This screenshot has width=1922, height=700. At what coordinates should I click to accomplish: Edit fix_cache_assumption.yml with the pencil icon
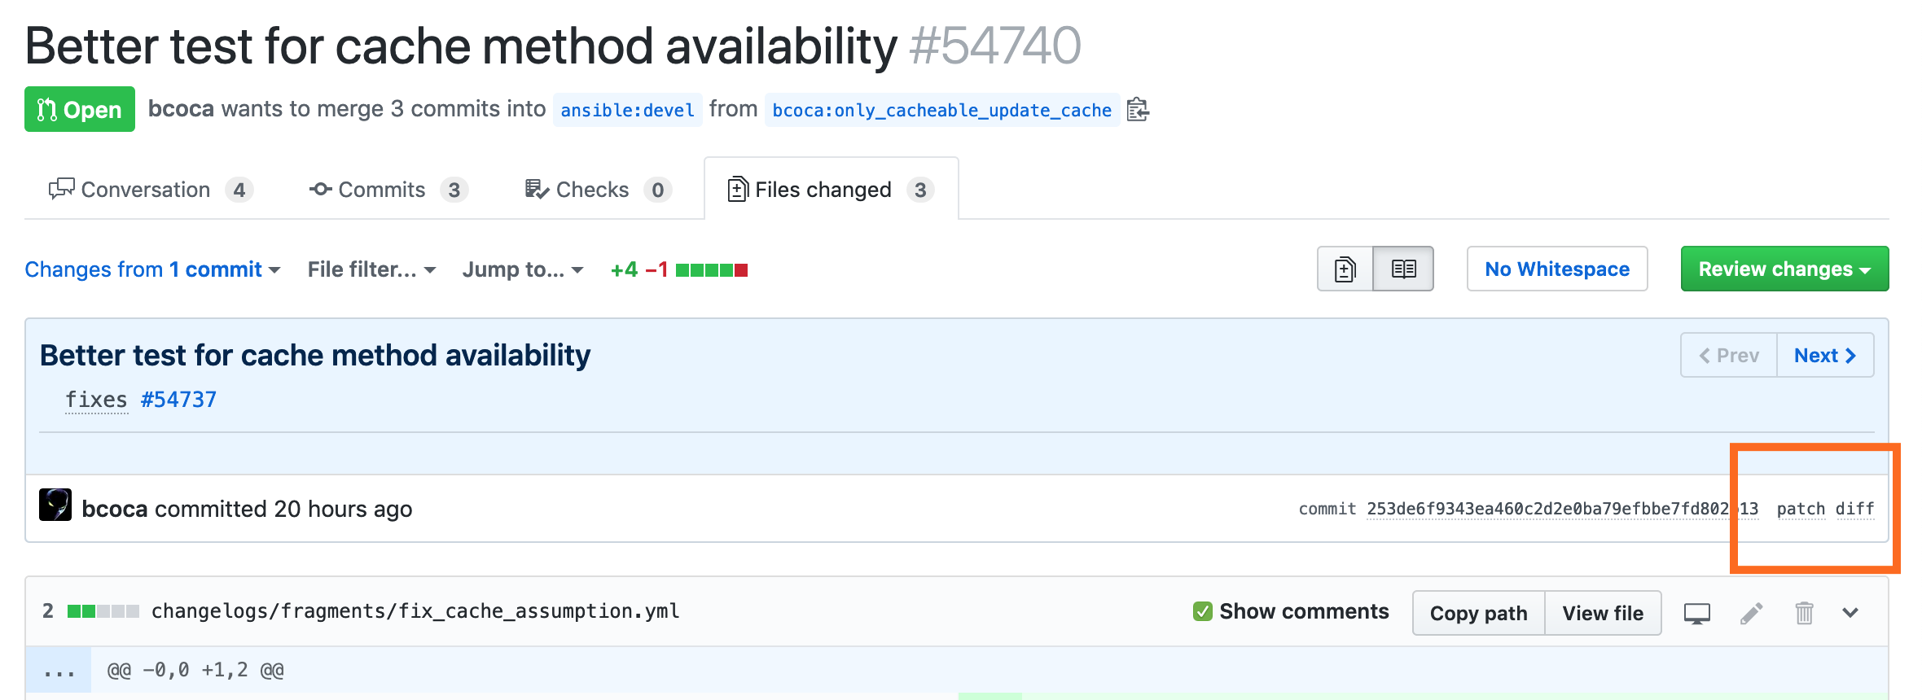pyautogui.click(x=1753, y=613)
